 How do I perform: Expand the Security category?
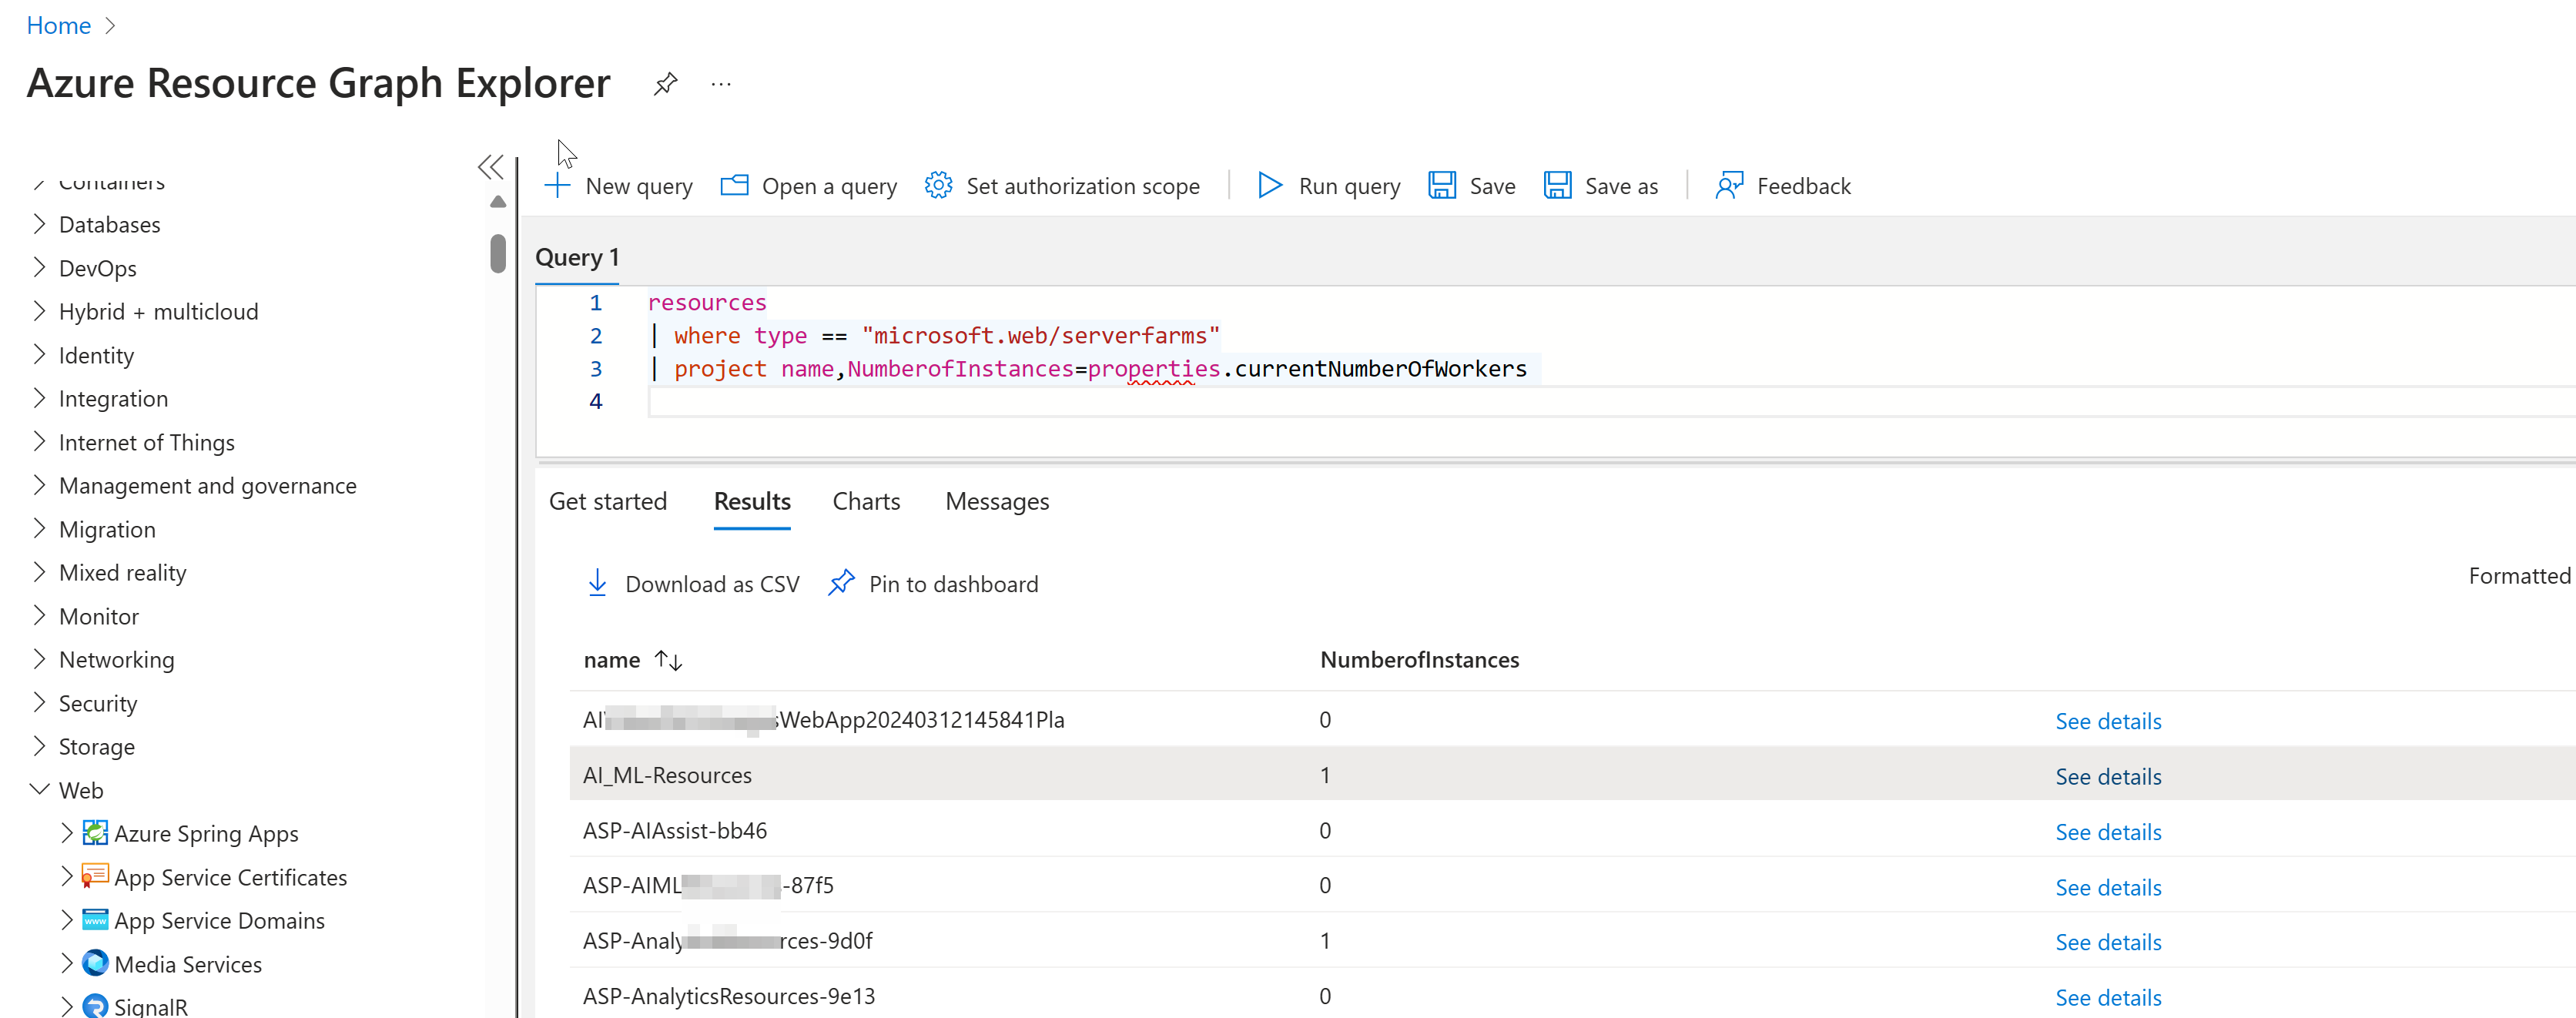[39, 703]
